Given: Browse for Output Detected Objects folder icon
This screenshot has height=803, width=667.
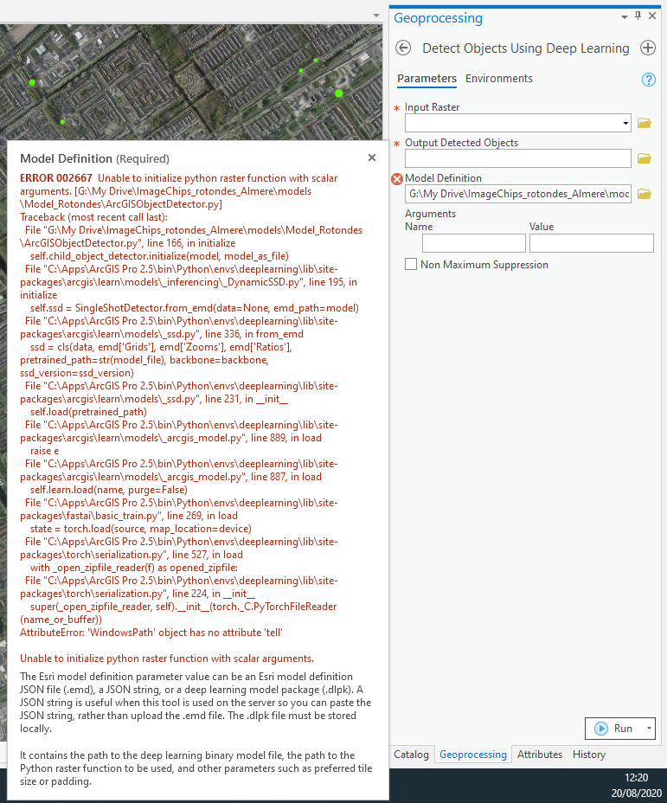Looking at the screenshot, I should 645,158.
